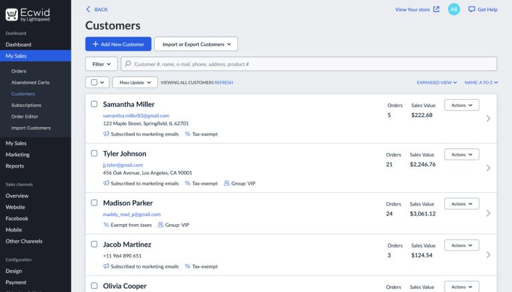Open the Facebook sales channel
Screen dimensions: 512x292
click(17, 218)
